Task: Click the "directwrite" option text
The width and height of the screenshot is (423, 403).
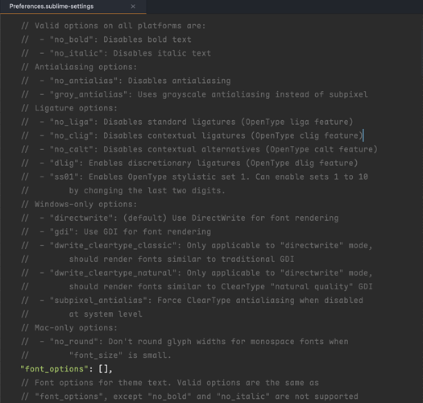Action: [x=81, y=218]
